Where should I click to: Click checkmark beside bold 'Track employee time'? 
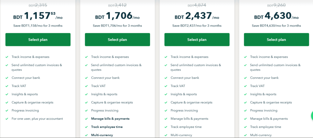click(87, 127)
